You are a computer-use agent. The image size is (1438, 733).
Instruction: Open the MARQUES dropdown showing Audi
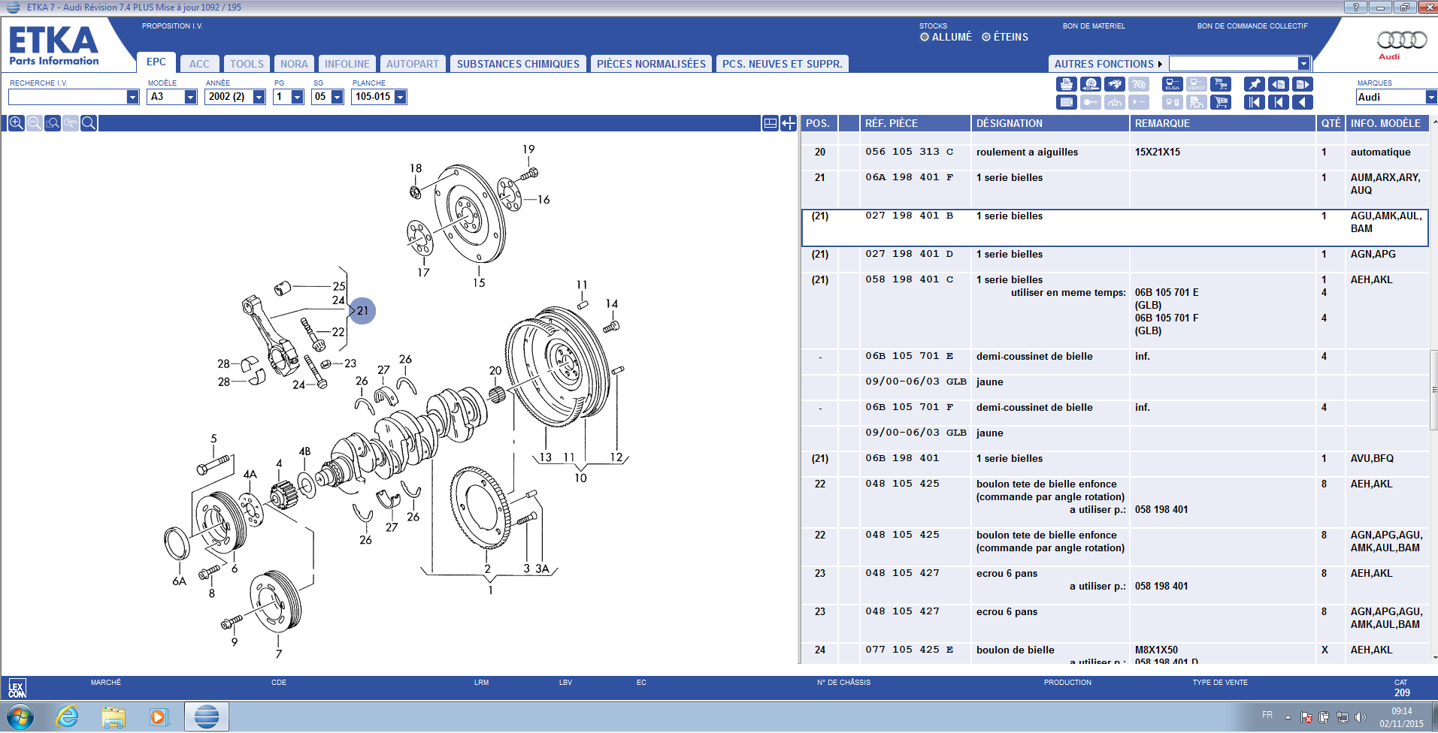click(1430, 97)
